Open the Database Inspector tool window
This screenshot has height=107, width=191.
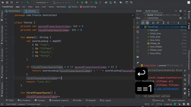coord(59,100)
